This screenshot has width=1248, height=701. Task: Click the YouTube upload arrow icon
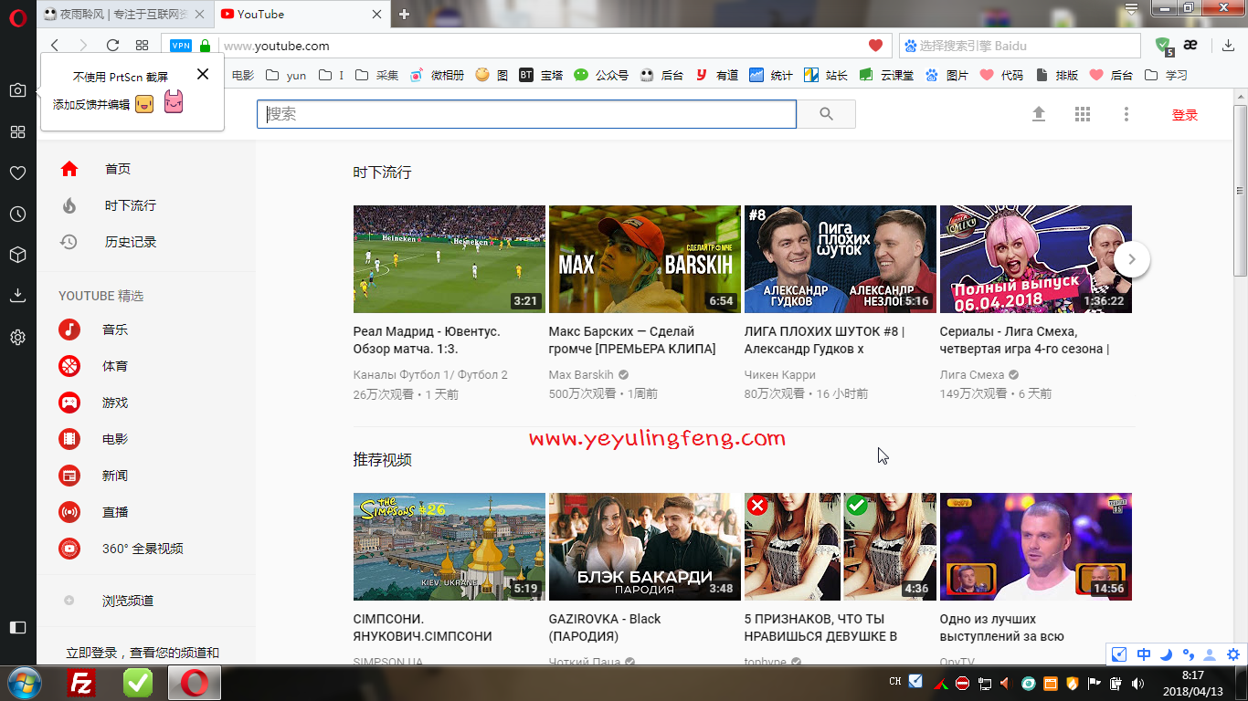1039,114
